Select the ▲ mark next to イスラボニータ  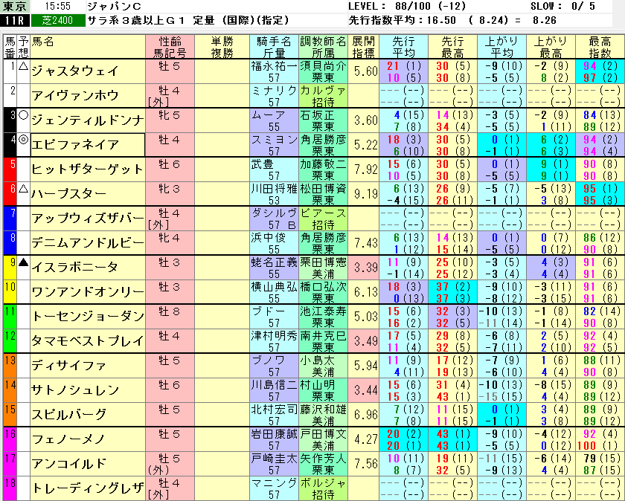(x=23, y=262)
